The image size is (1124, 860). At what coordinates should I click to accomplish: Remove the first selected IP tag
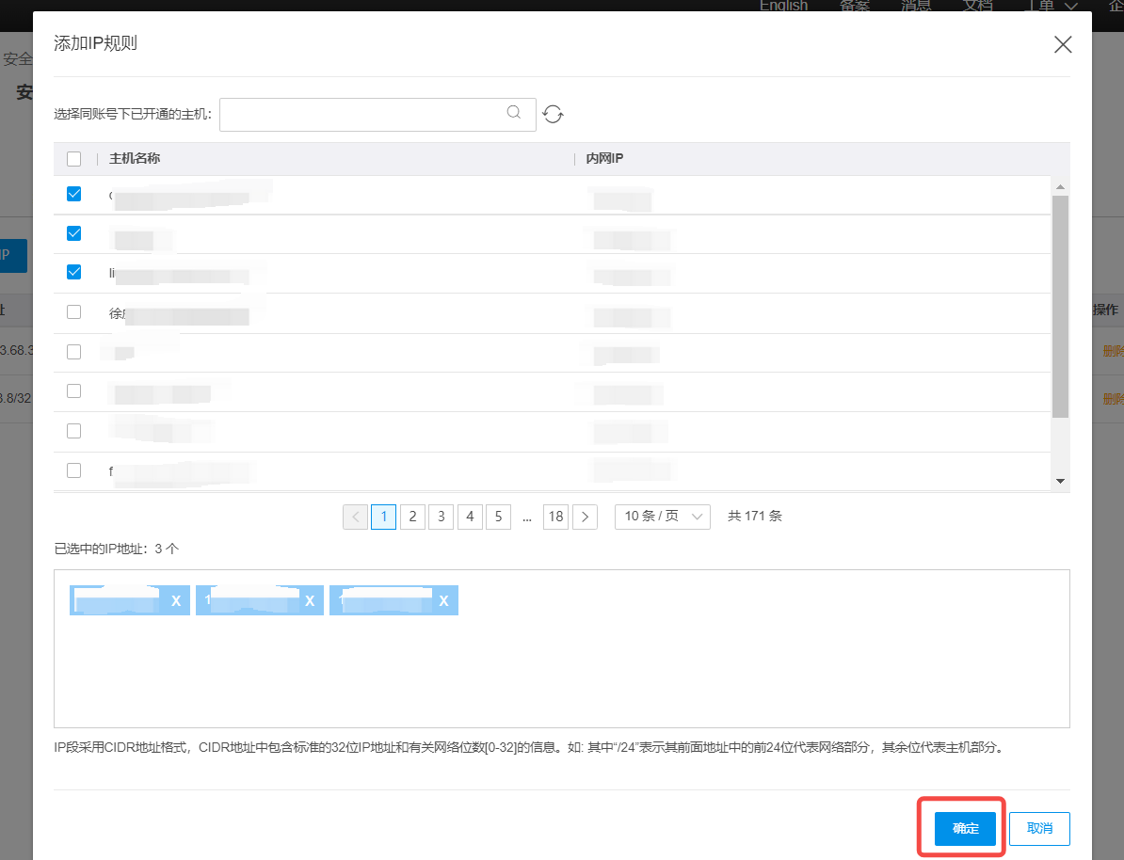pos(176,601)
